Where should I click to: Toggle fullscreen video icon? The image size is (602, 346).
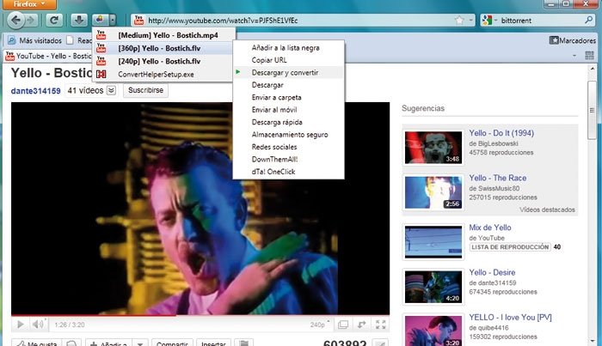[380, 325]
